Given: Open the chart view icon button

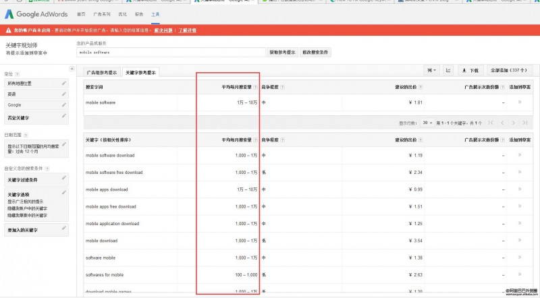Looking at the screenshot, I should point(449,70).
